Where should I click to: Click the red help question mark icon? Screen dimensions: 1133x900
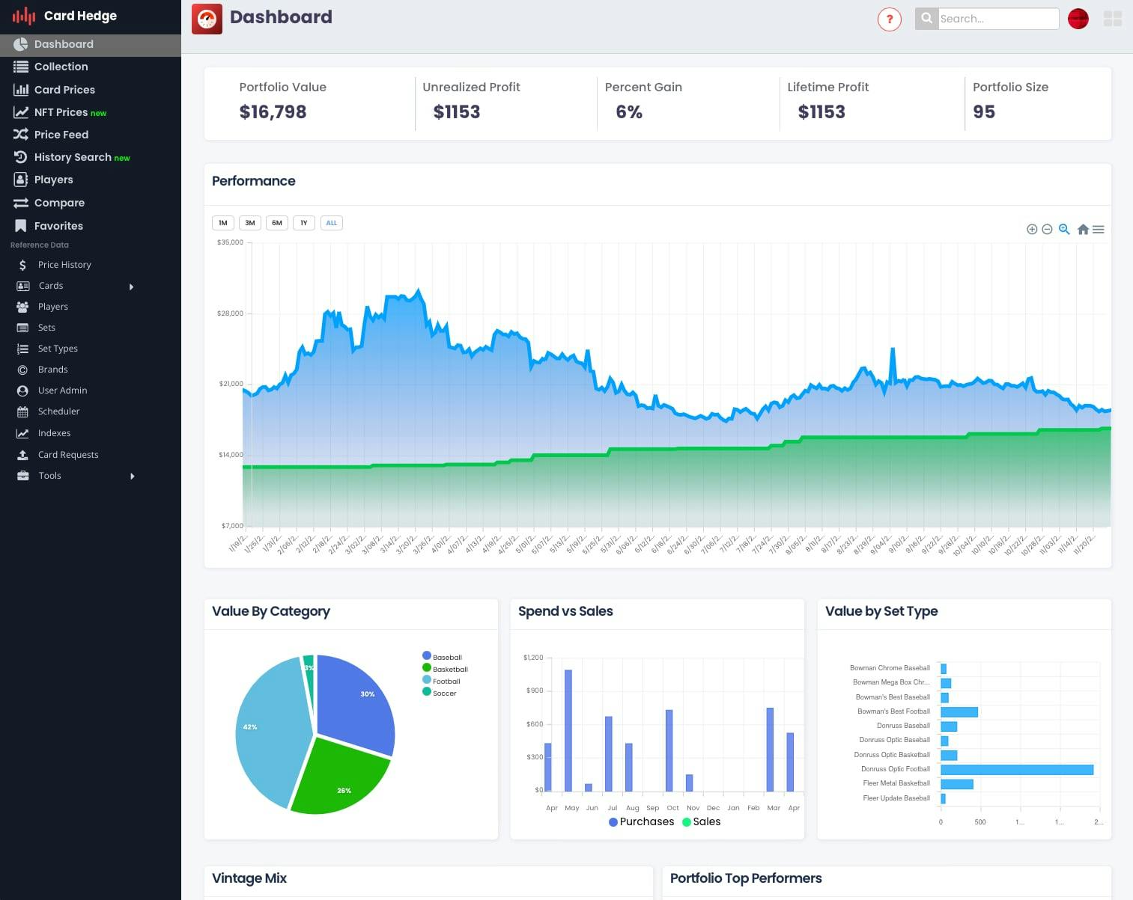click(890, 19)
